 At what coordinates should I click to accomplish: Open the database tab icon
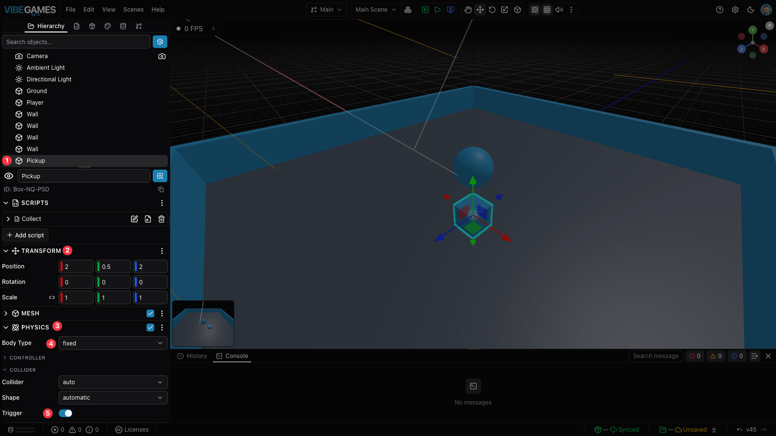pos(123,26)
